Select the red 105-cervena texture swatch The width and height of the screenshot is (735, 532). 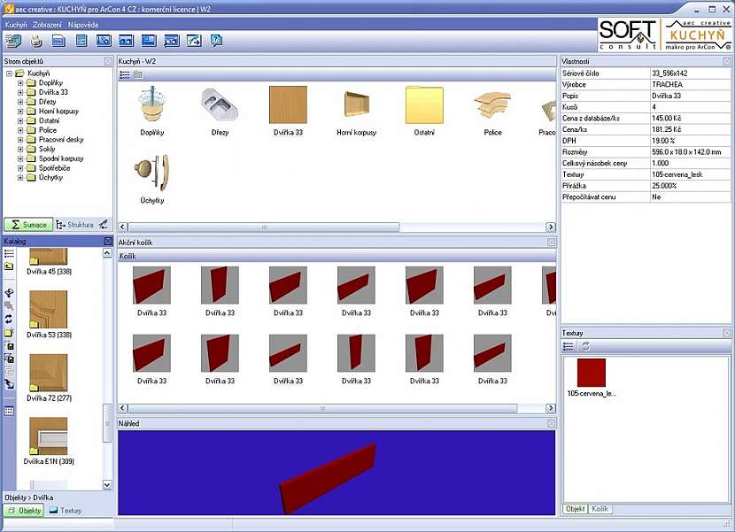pos(591,371)
